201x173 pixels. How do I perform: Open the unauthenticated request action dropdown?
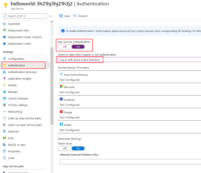[x=129, y=60]
